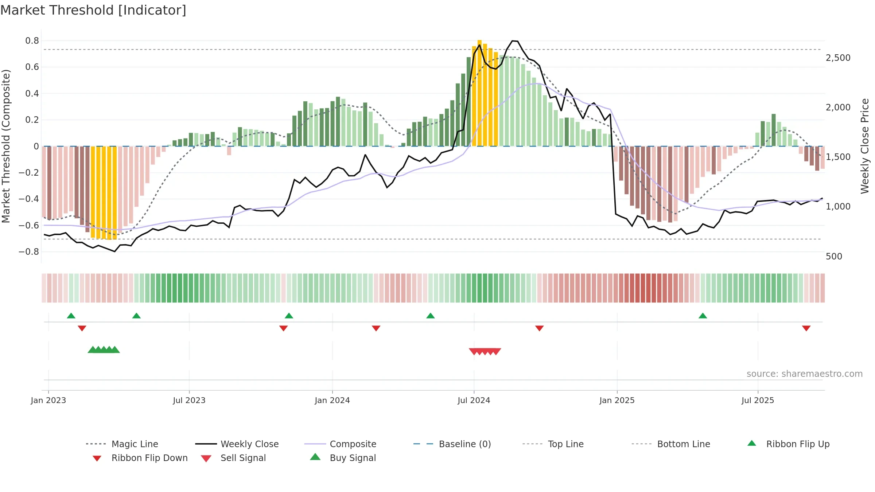This screenshot has height=492, width=875.
Task: Click the first green ribbon flip up marker in early 2023
Action: click(71, 316)
